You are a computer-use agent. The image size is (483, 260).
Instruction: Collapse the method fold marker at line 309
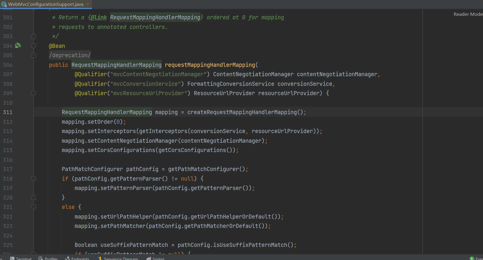[34, 93]
